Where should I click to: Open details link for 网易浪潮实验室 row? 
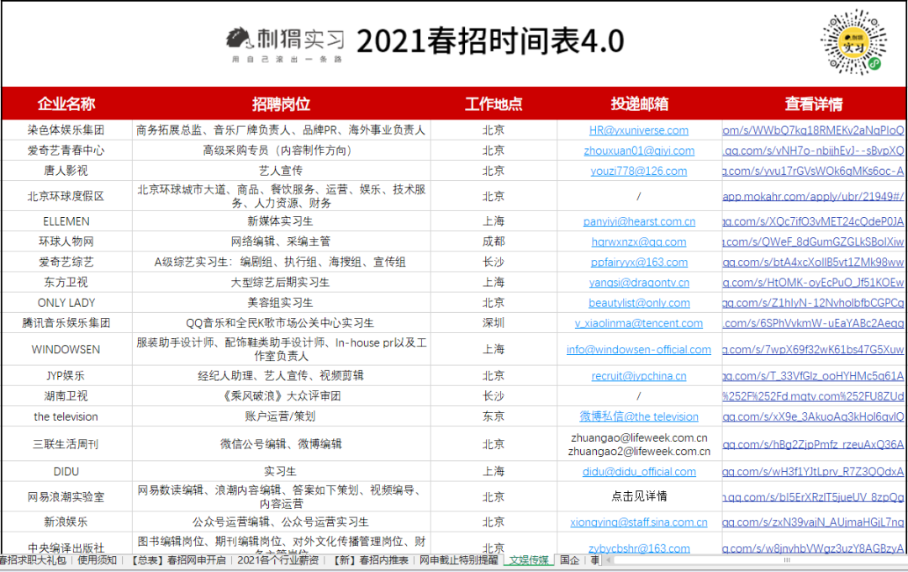pos(813,496)
